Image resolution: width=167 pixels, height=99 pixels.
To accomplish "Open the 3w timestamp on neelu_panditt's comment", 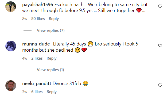I will tap(25, 92).
